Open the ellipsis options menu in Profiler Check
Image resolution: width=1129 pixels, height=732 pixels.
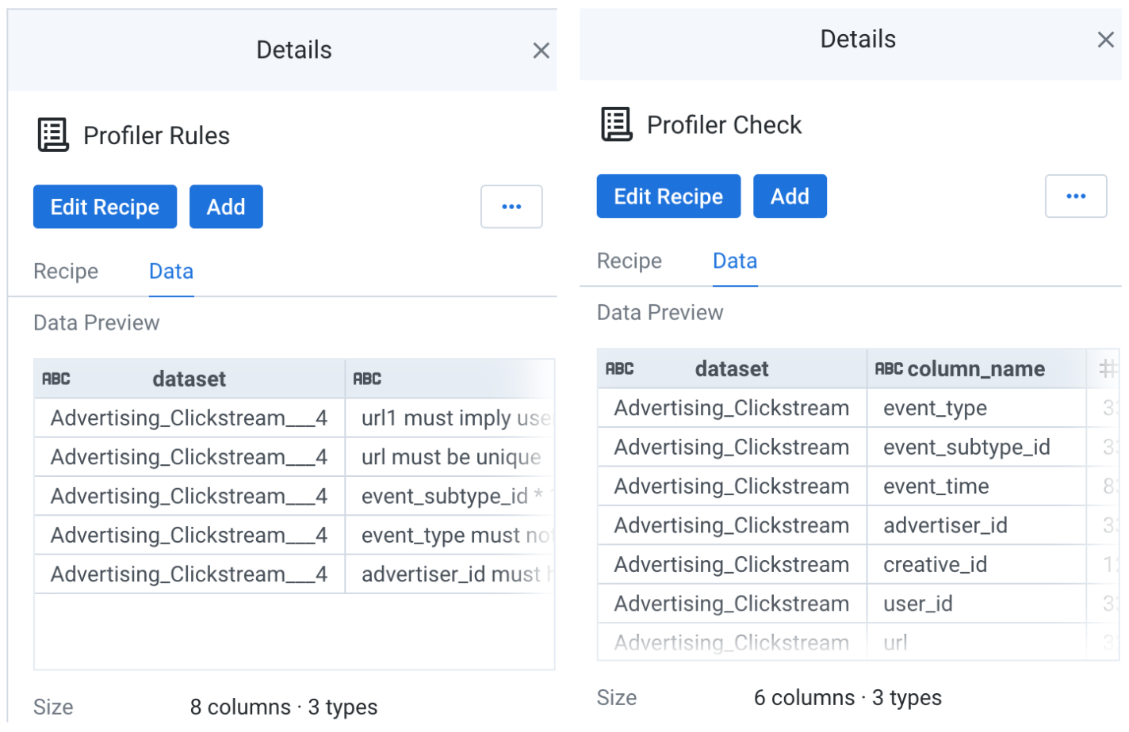click(x=1075, y=196)
